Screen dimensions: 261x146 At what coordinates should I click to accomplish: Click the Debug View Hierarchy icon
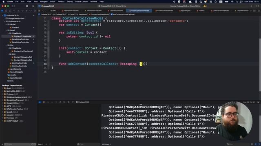(60, 102)
